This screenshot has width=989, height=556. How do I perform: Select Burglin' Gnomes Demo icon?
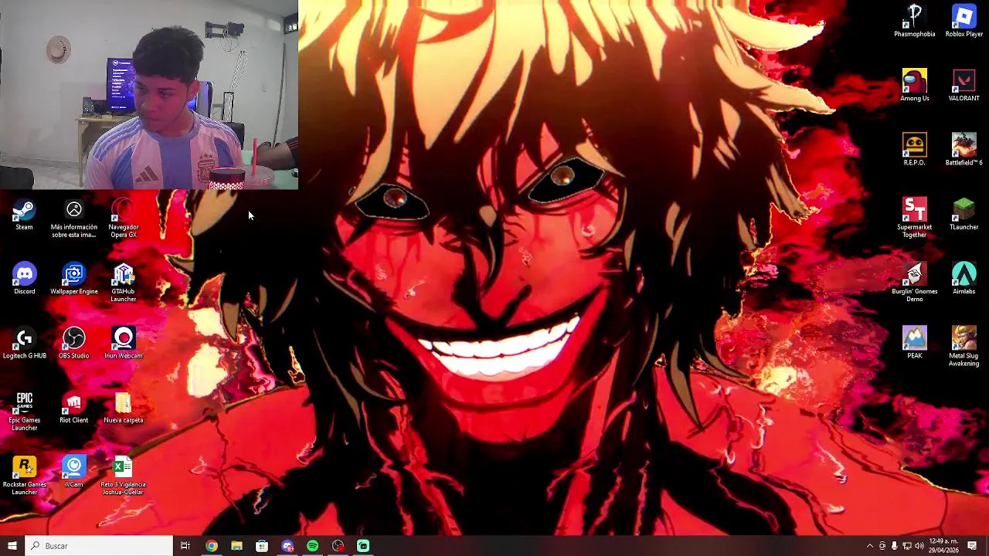click(915, 282)
